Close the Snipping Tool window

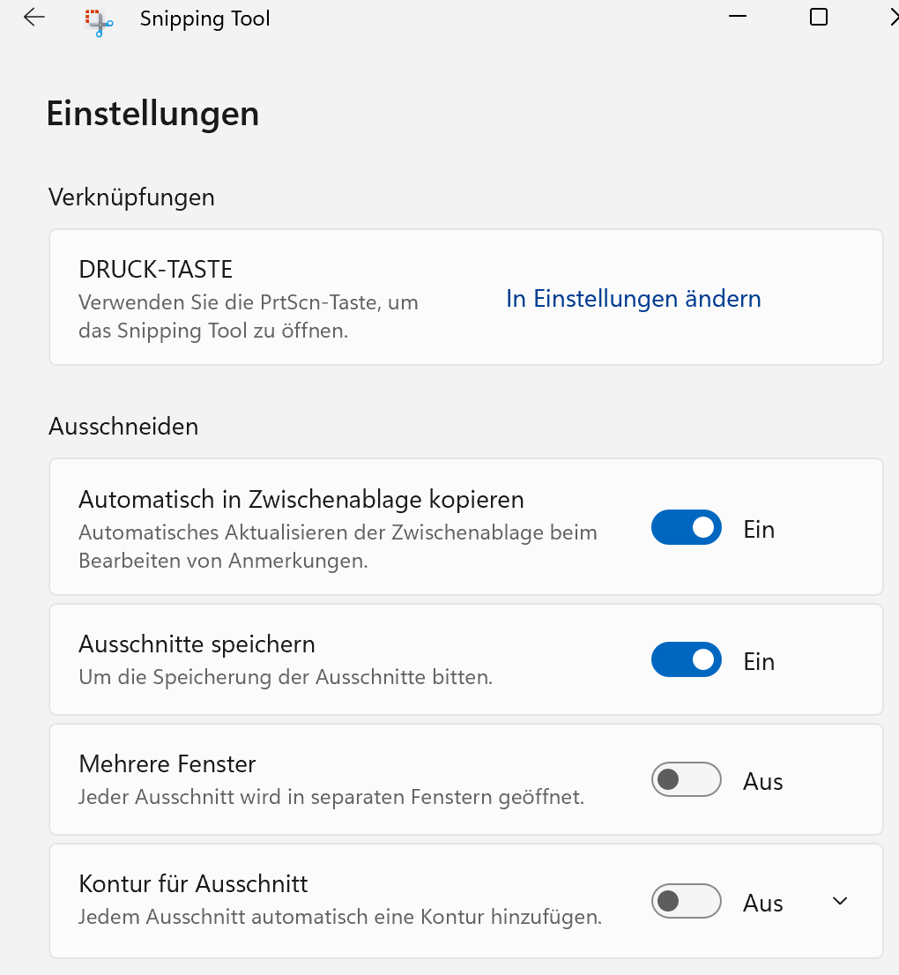pos(893,17)
